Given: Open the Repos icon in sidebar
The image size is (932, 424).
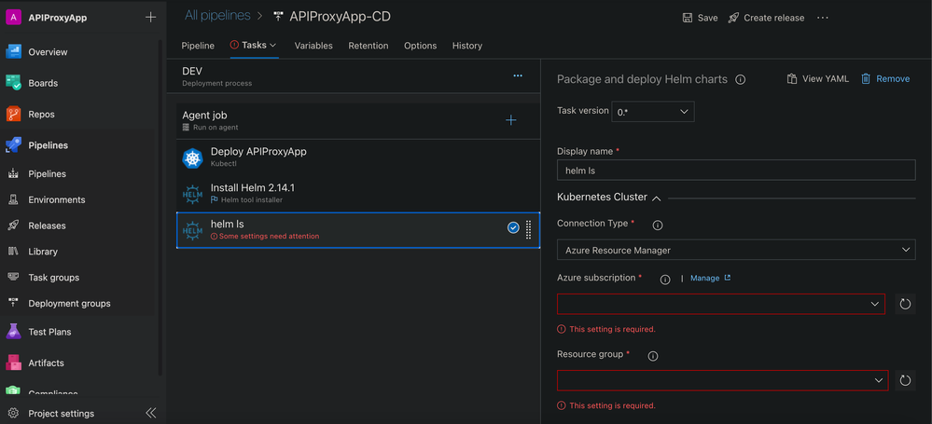Looking at the screenshot, I should (x=14, y=114).
